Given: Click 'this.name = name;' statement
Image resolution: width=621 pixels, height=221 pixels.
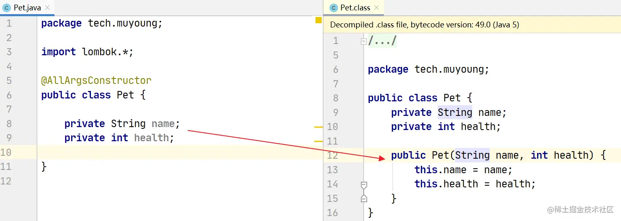Looking at the screenshot, I should pyautogui.click(x=464, y=170).
